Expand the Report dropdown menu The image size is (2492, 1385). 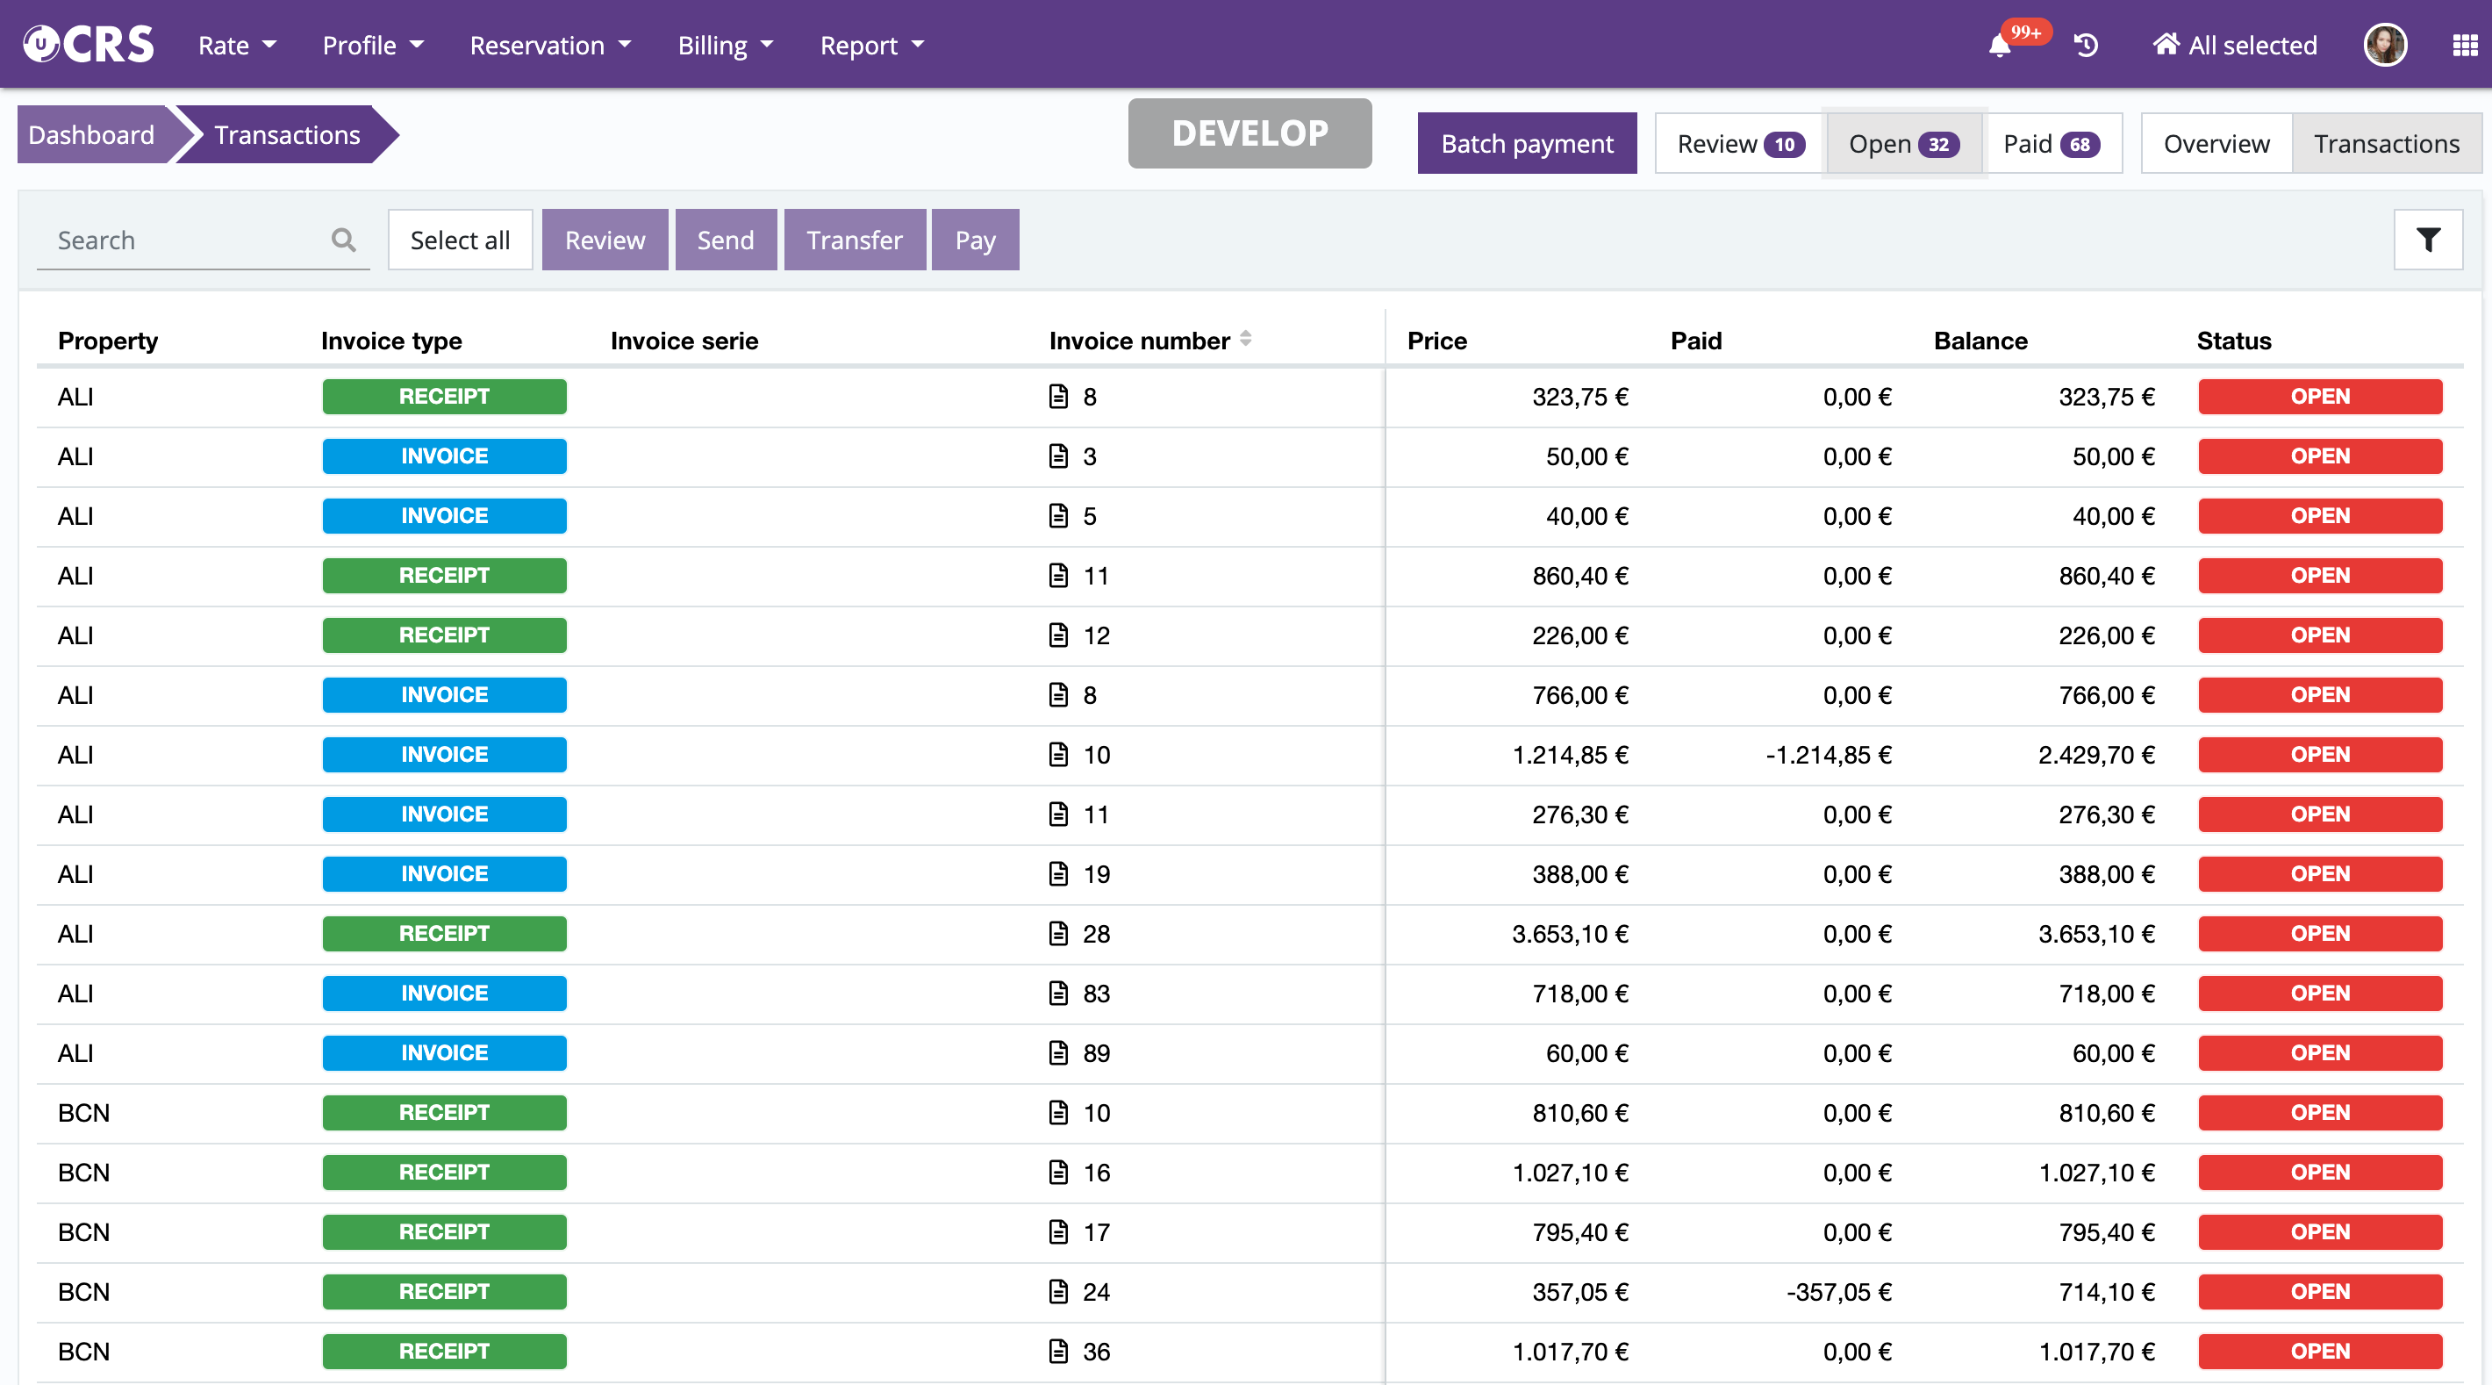(871, 46)
